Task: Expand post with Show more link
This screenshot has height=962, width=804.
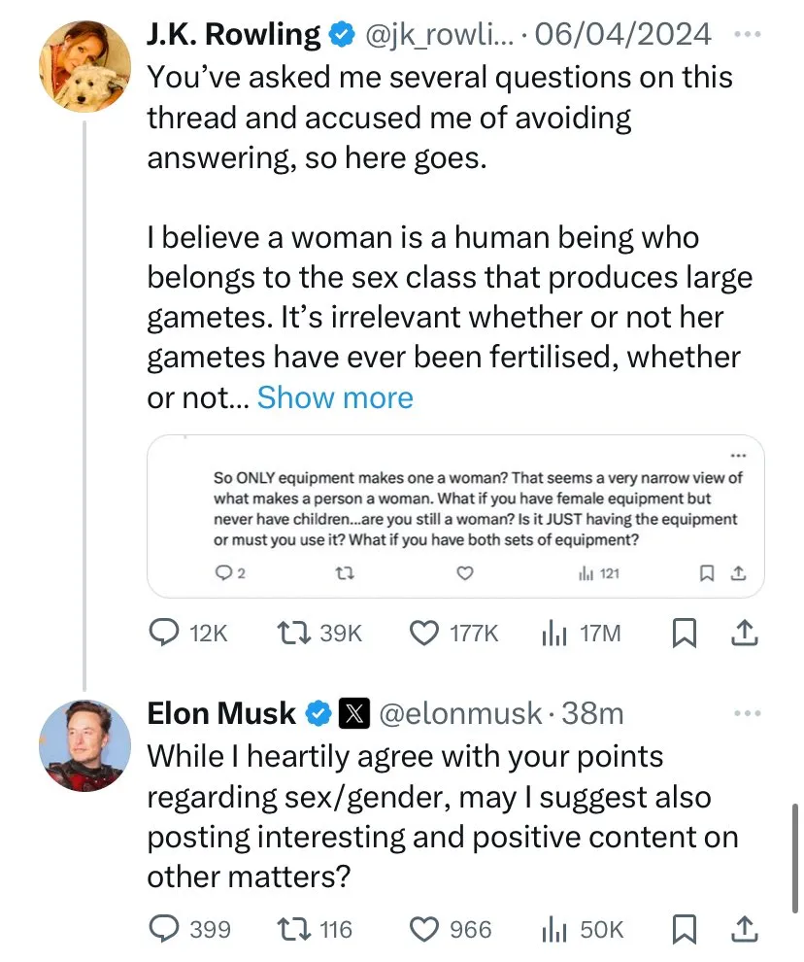Action: coord(335,397)
